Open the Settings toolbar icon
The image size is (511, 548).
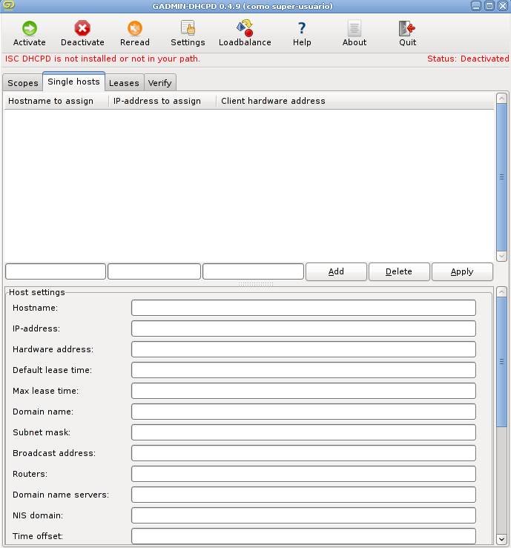(x=188, y=28)
